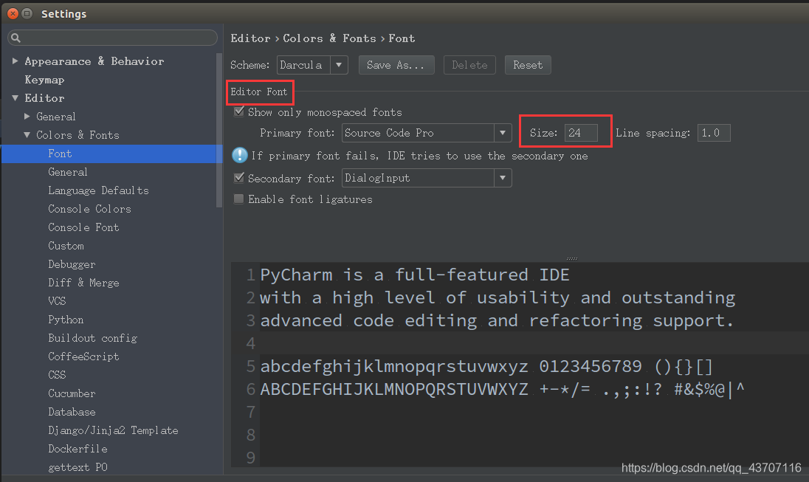Close the Settings window
809x482 pixels.
point(13,13)
